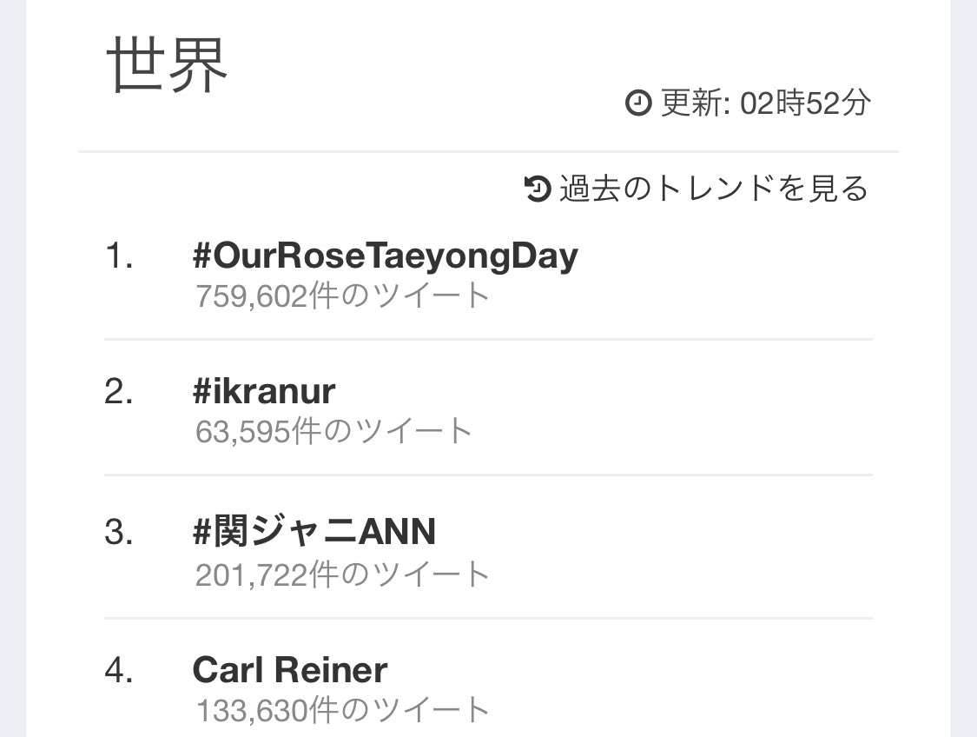Click the history icon beside 過去のトレンドを見る
Image resolution: width=977 pixels, height=737 pixels.
click(x=537, y=189)
